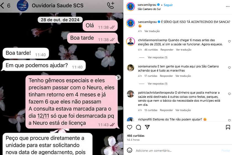Viewport: 232px width, 155px height.
Task: Open the São Caetano do Sul location
Action: coord(149,9)
